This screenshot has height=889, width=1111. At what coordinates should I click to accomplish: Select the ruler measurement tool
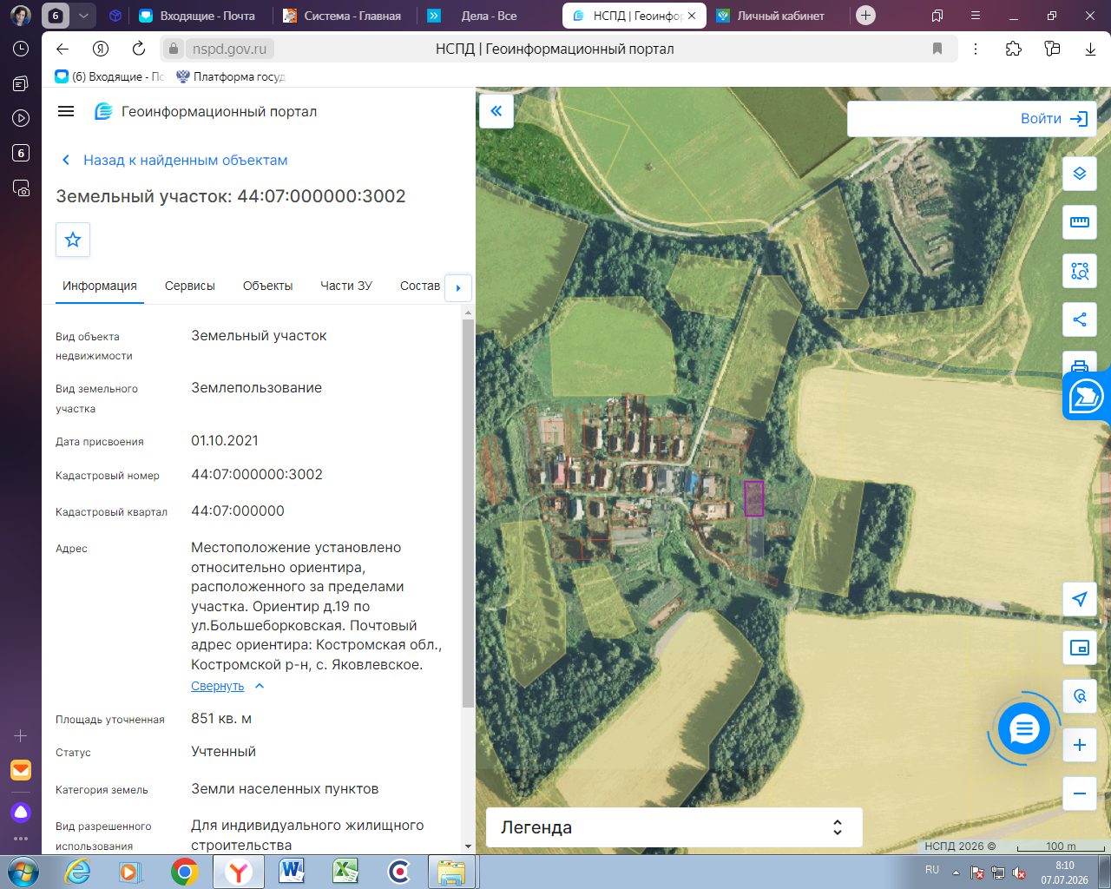point(1080,222)
